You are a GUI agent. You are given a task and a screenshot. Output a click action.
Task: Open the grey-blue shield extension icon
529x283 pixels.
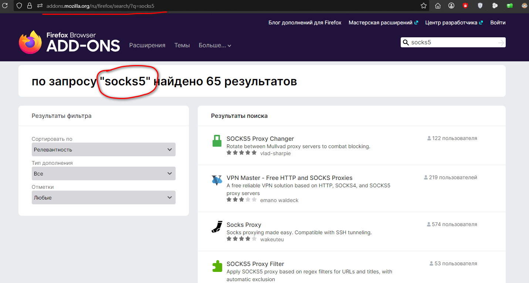pyautogui.click(x=480, y=6)
